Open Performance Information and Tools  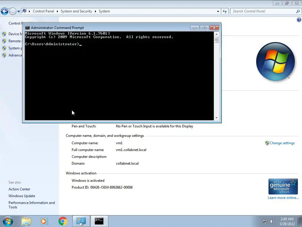[x=32, y=205]
